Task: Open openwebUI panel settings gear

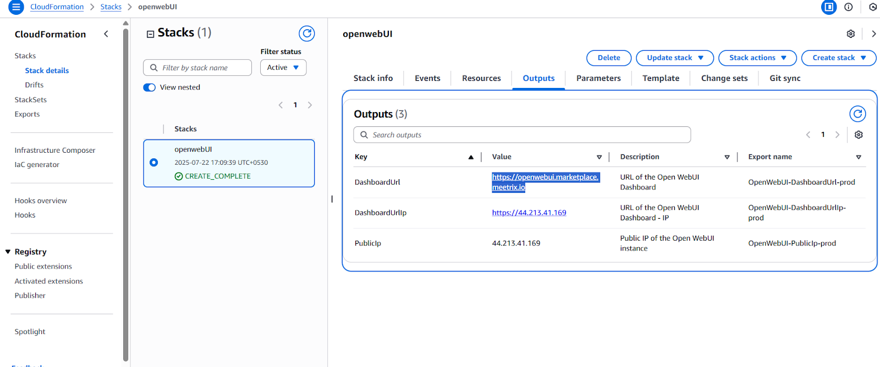Action: point(851,34)
